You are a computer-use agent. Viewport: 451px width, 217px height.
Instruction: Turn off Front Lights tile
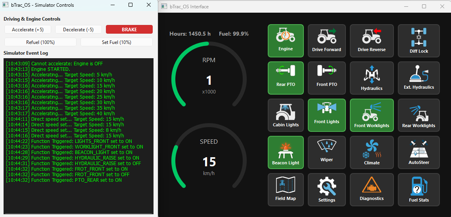coord(326,115)
